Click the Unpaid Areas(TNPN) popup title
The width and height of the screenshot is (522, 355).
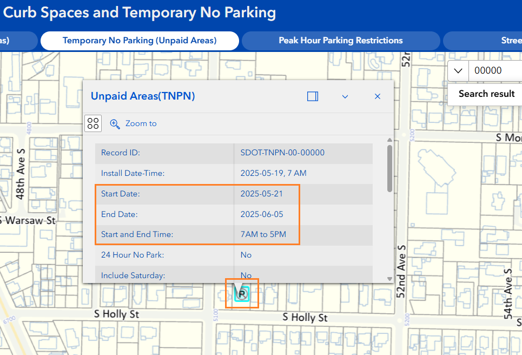point(143,96)
